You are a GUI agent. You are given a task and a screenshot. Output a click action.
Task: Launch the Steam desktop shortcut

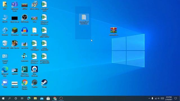[44, 84]
